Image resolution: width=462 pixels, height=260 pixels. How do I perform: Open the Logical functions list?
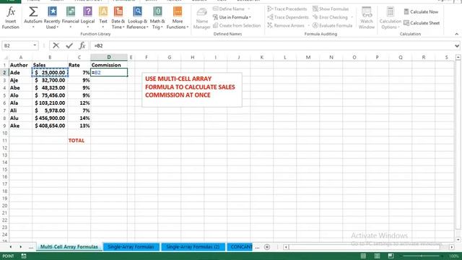pos(87,18)
